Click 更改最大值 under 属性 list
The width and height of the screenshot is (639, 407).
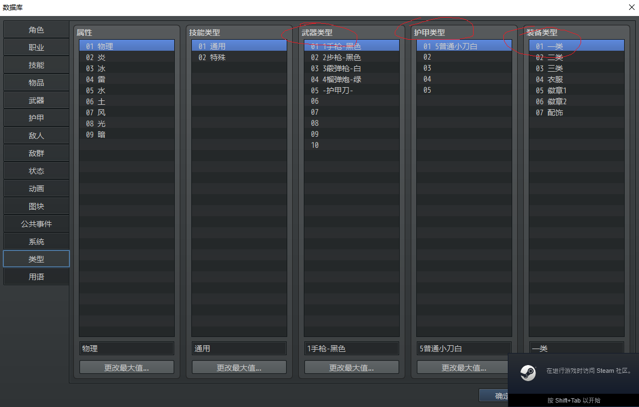tap(127, 367)
